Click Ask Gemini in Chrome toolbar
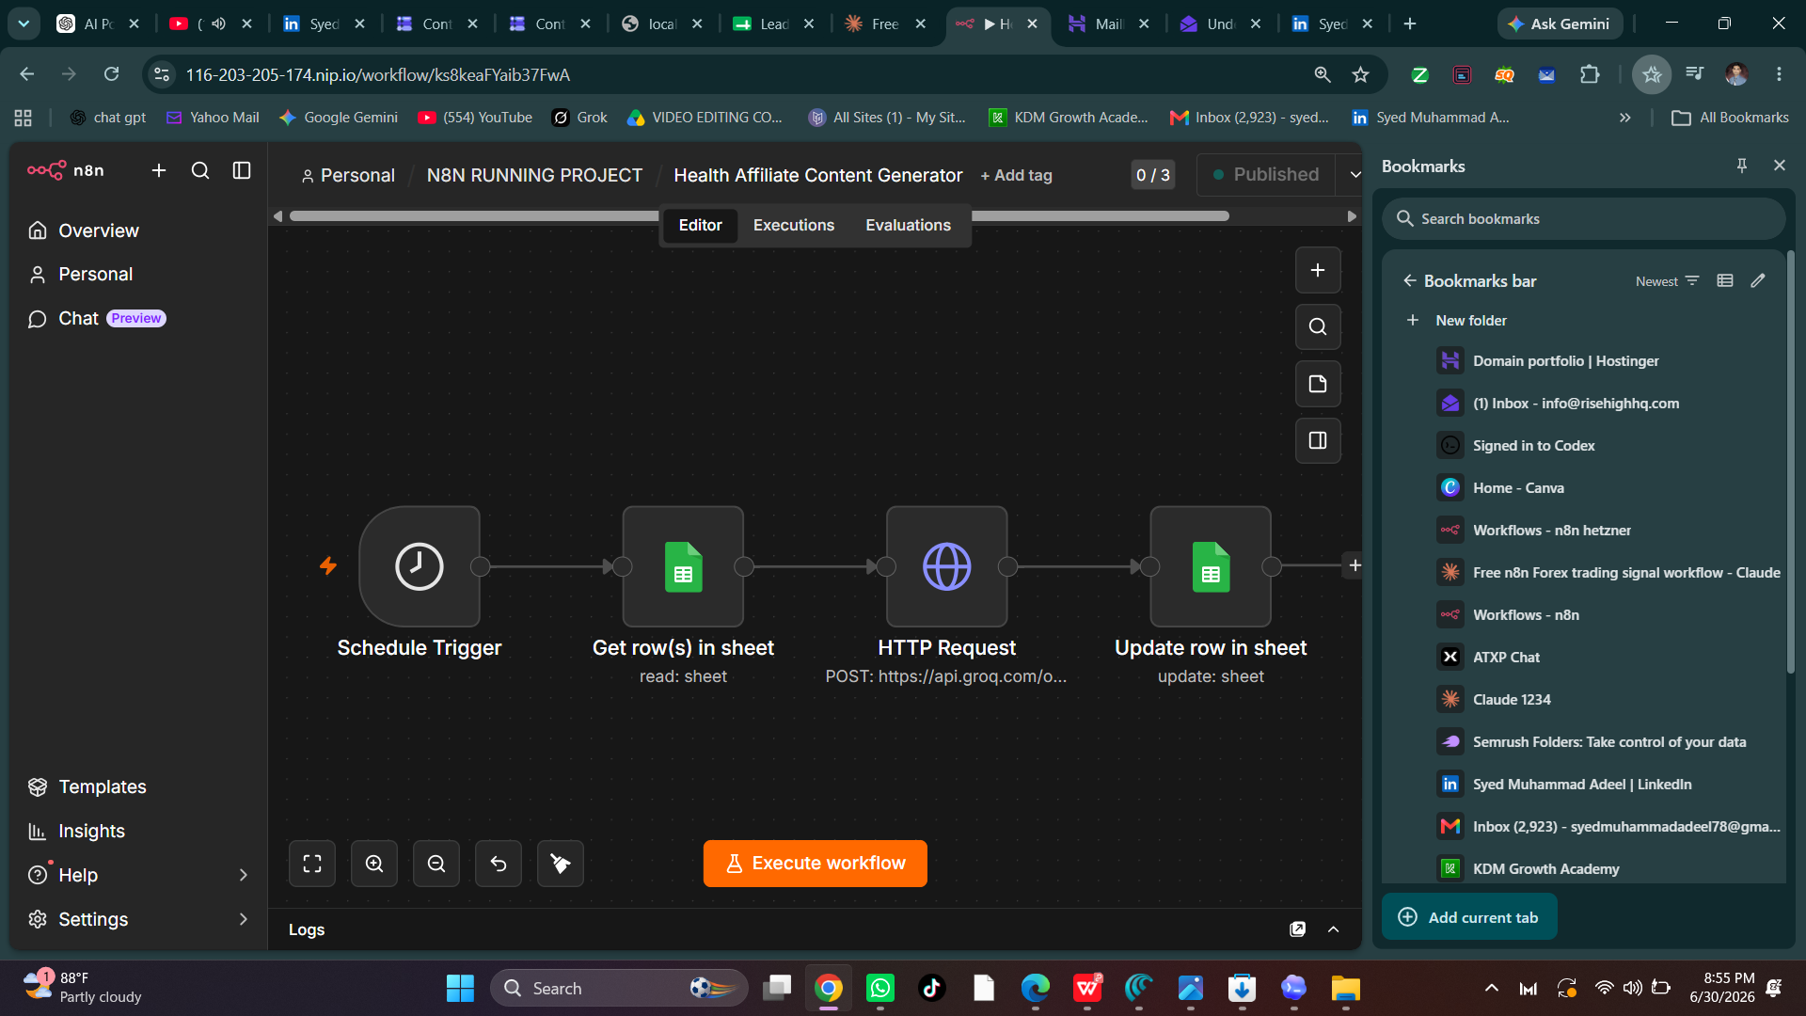The image size is (1806, 1016). pyautogui.click(x=1560, y=24)
